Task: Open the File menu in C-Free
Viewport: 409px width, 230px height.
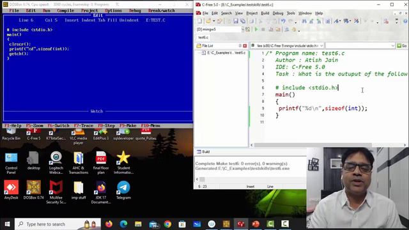Action: tap(205, 13)
